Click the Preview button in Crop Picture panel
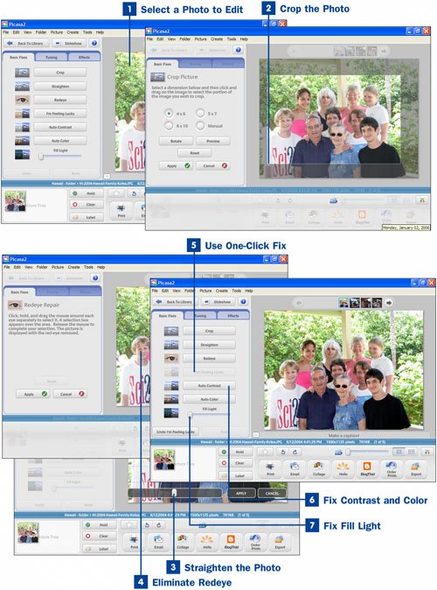Screen dimensions: 437x590 pyautogui.click(x=213, y=141)
